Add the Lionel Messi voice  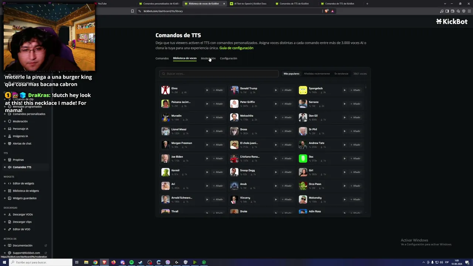tap(218, 131)
